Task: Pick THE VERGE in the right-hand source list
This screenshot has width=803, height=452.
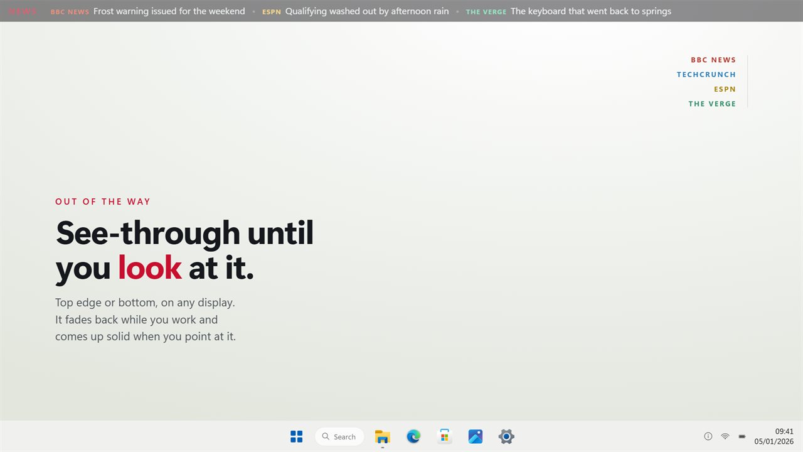Action: pos(712,104)
